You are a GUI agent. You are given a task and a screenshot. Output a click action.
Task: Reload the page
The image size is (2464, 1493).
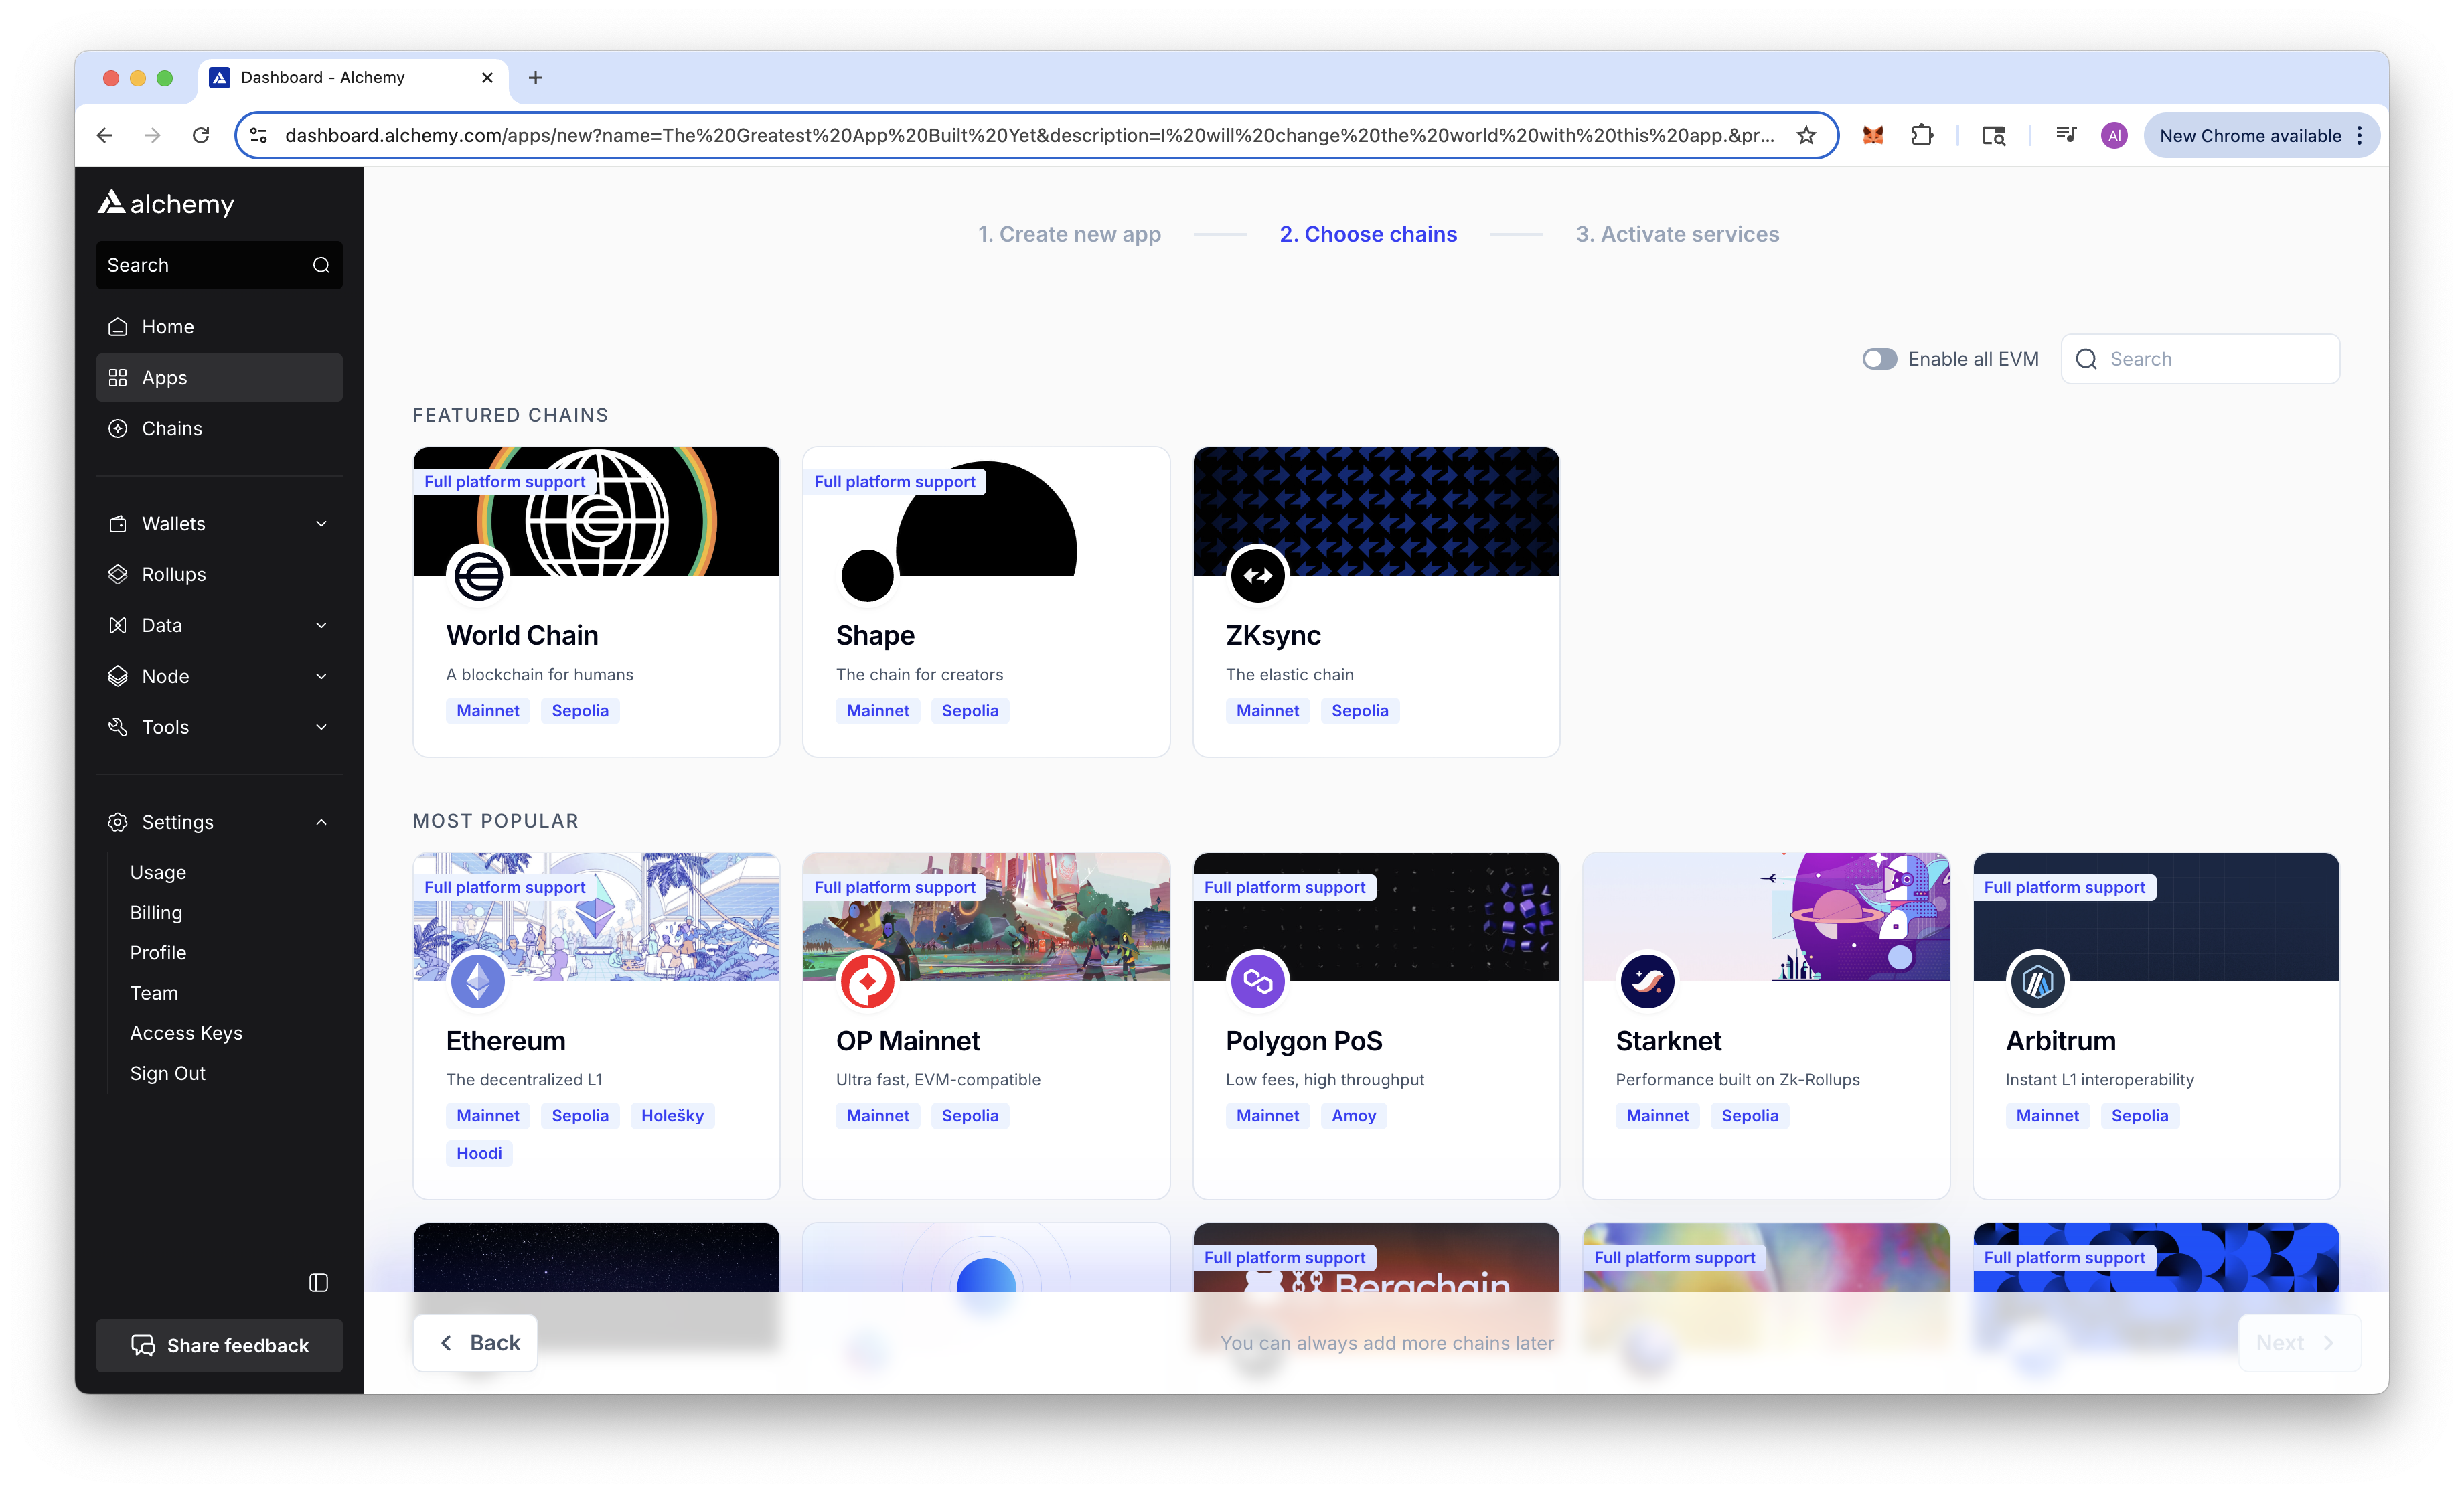click(x=201, y=135)
